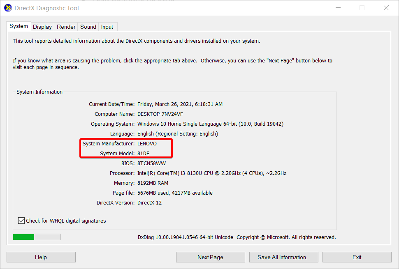Click Save All Information button
The height and width of the screenshot is (269, 399).
(284, 257)
